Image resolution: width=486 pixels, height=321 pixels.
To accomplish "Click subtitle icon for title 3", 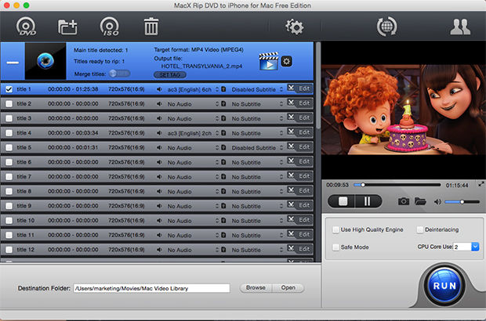I will 223,118.
